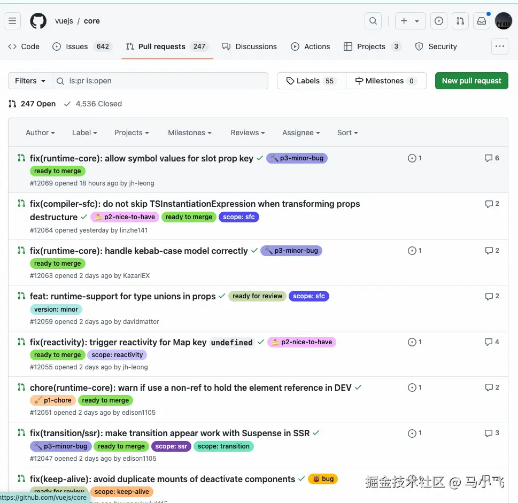The width and height of the screenshot is (518, 503).
Task: Click linked issue icon on PR #12051
Action: tap(415, 388)
